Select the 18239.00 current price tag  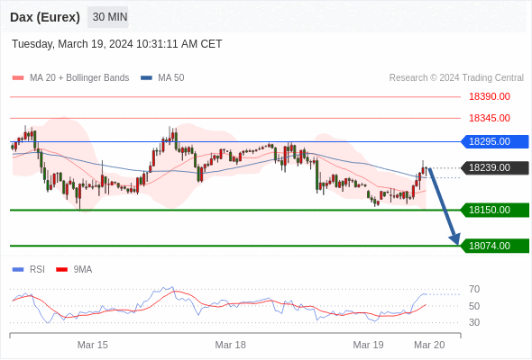[x=495, y=167]
